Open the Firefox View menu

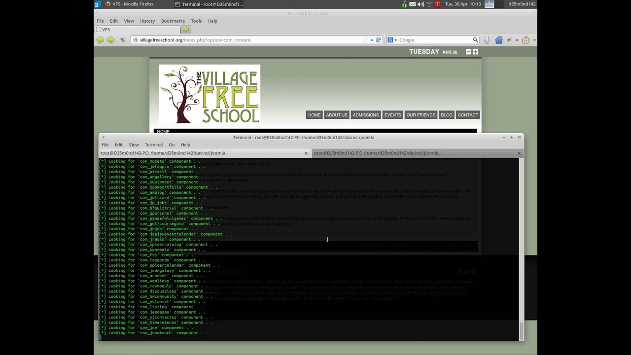[x=129, y=21]
